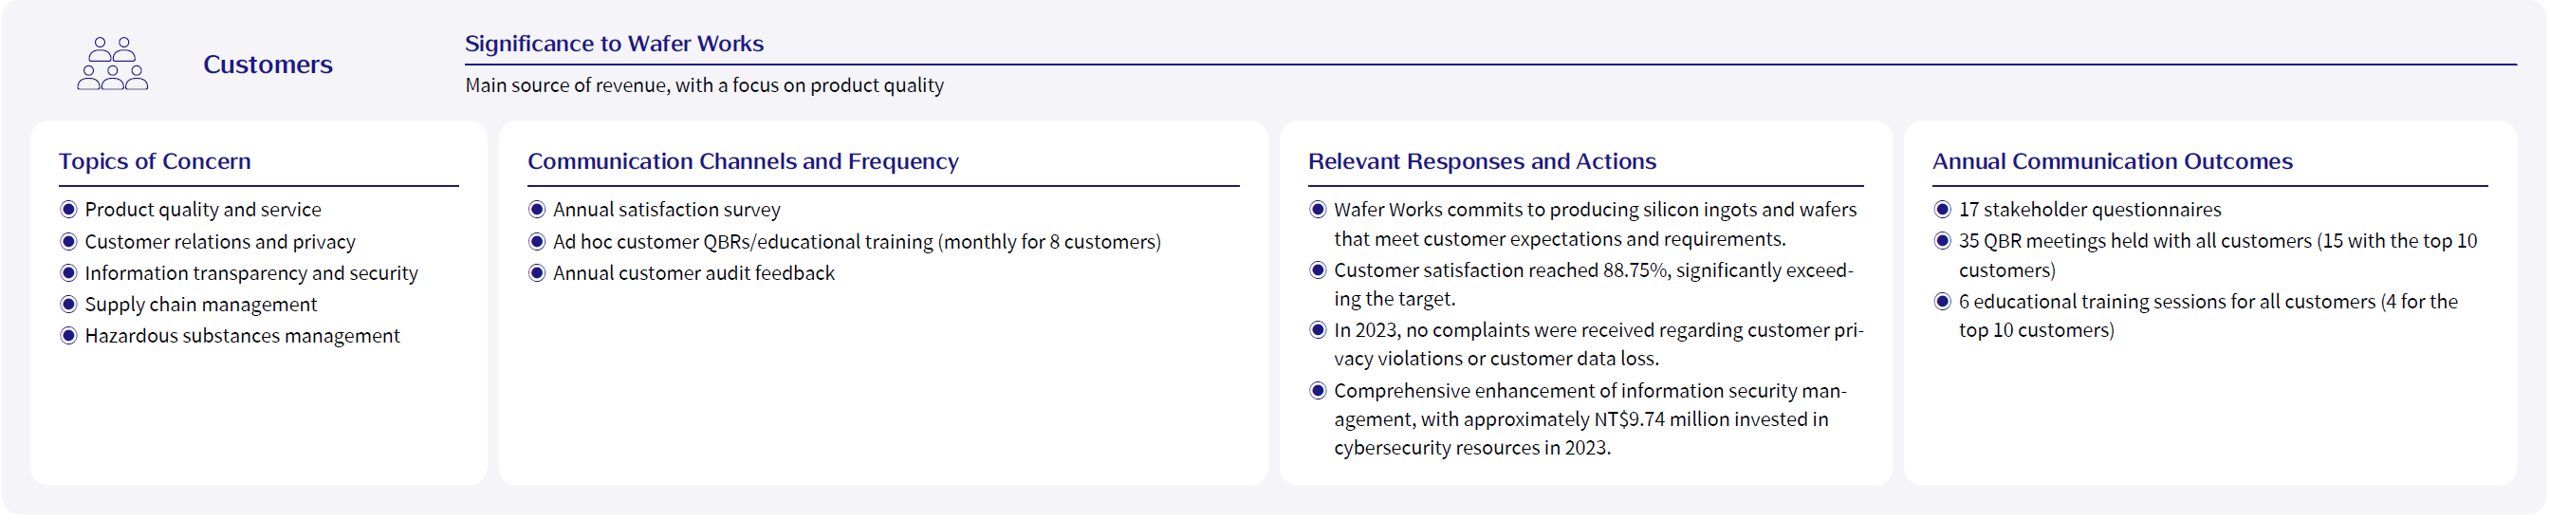Click the bullet beside Annual customer audit feedback

click(x=538, y=273)
